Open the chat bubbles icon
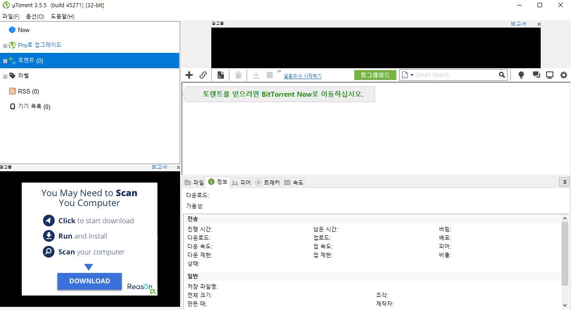571x310 pixels. 536,75
